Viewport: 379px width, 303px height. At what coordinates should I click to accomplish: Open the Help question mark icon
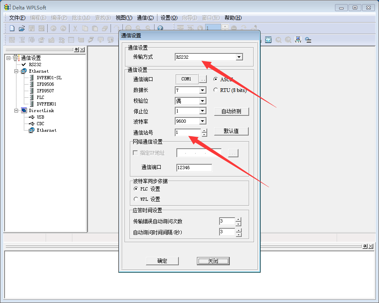[x=160, y=28]
